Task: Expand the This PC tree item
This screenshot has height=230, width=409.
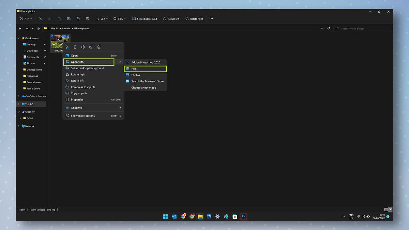Action: [19, 104]
